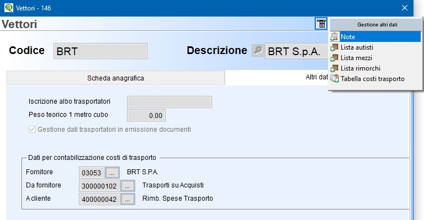Click the Peso teorico 1 metro cubo field

click(x=146, y=115)
